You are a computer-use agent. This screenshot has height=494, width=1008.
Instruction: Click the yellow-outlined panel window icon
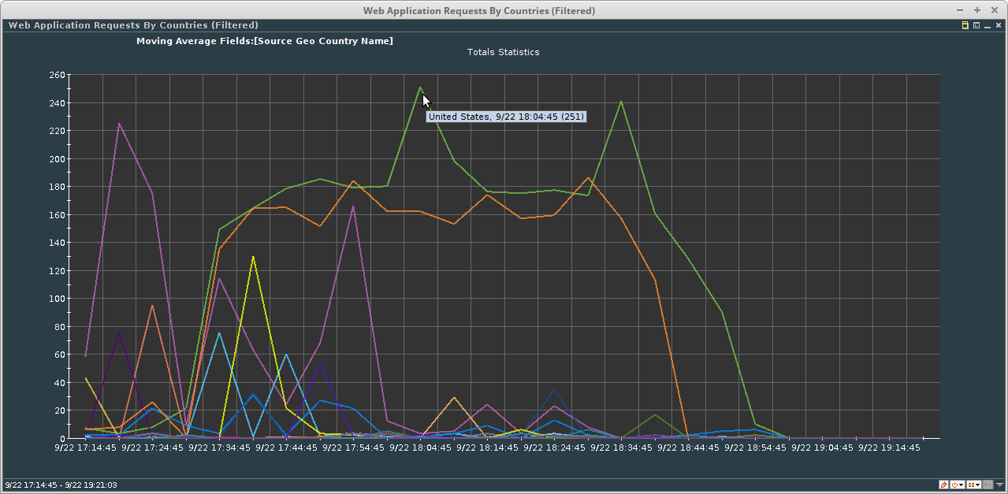(x=965, y=25)
